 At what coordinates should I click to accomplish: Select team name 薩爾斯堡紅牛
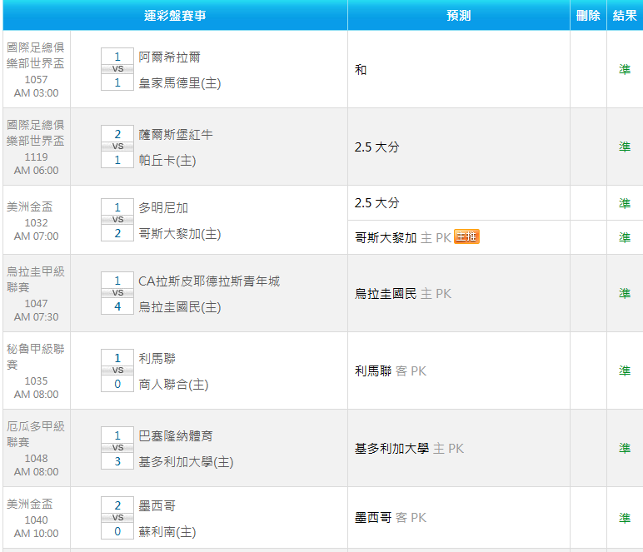[x=176, y=134]
